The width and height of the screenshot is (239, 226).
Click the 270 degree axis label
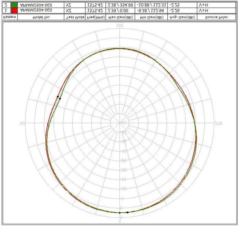click(x=218, y=123)
